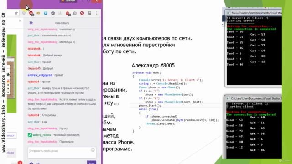Click radion04 beside the message 'привет'

click(x=33, y=82)
